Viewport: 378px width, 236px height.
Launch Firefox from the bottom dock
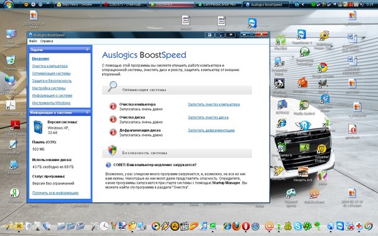tap(236, 226)
